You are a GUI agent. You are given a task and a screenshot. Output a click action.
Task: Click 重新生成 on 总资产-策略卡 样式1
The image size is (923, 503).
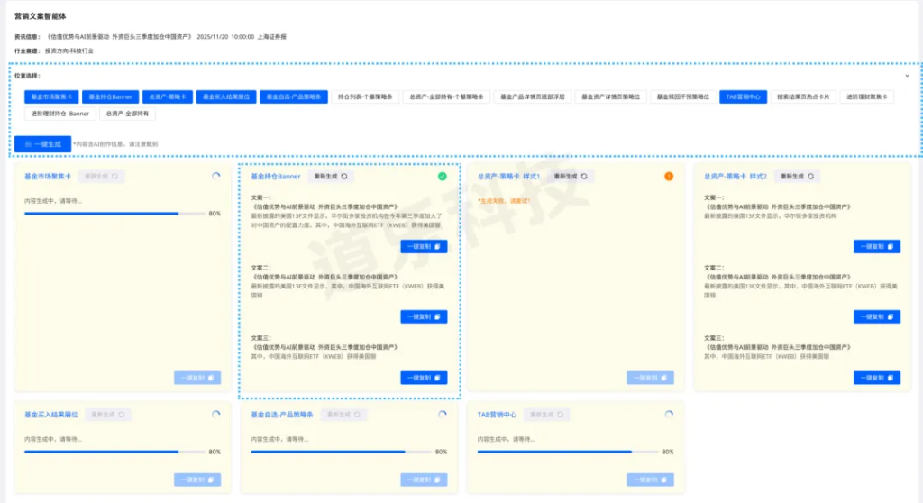pos(570,177)
